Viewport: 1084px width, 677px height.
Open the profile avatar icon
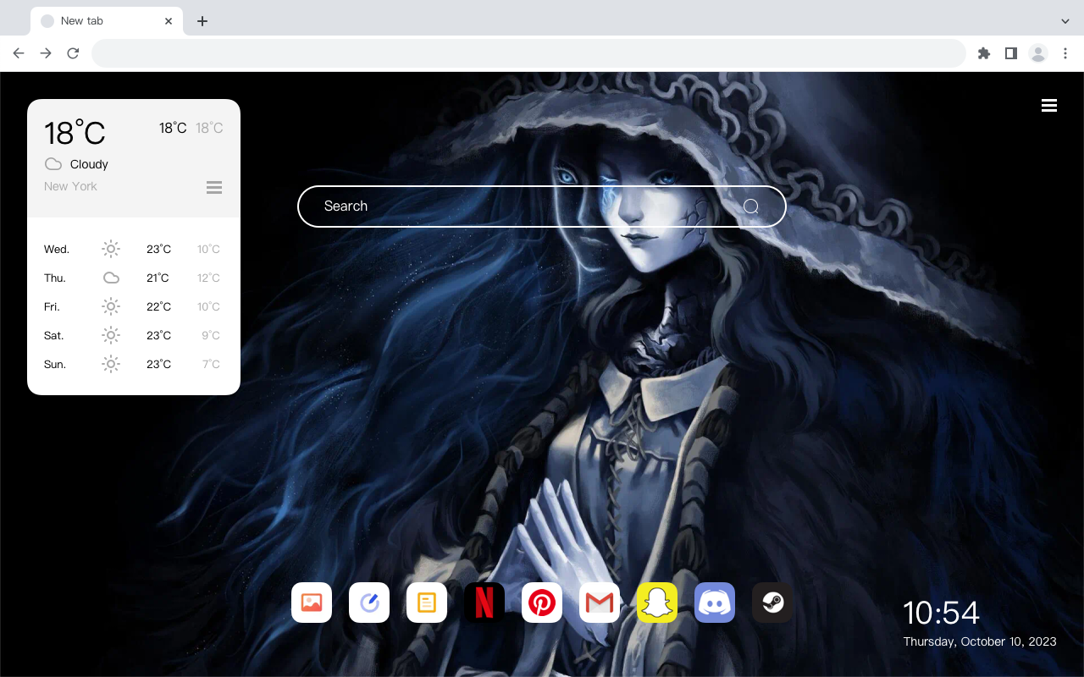[x=1038, y=53]
